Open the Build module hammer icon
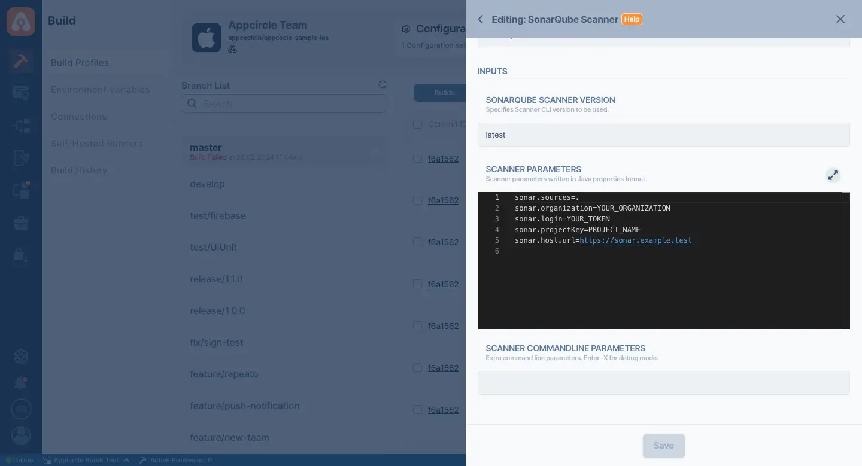The width and height of the screenshot is (862, 466). coord(21,62)
